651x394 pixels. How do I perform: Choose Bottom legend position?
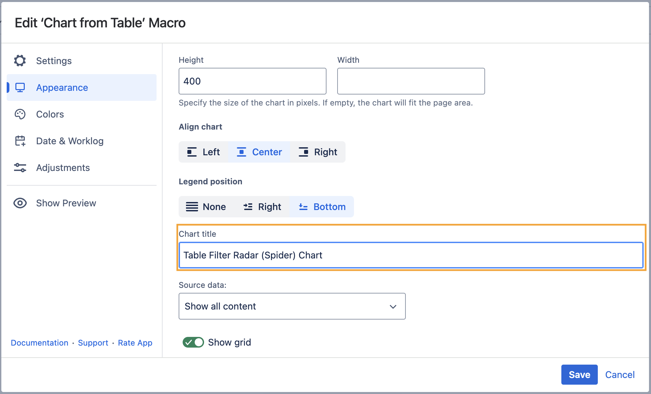(321, 207)
